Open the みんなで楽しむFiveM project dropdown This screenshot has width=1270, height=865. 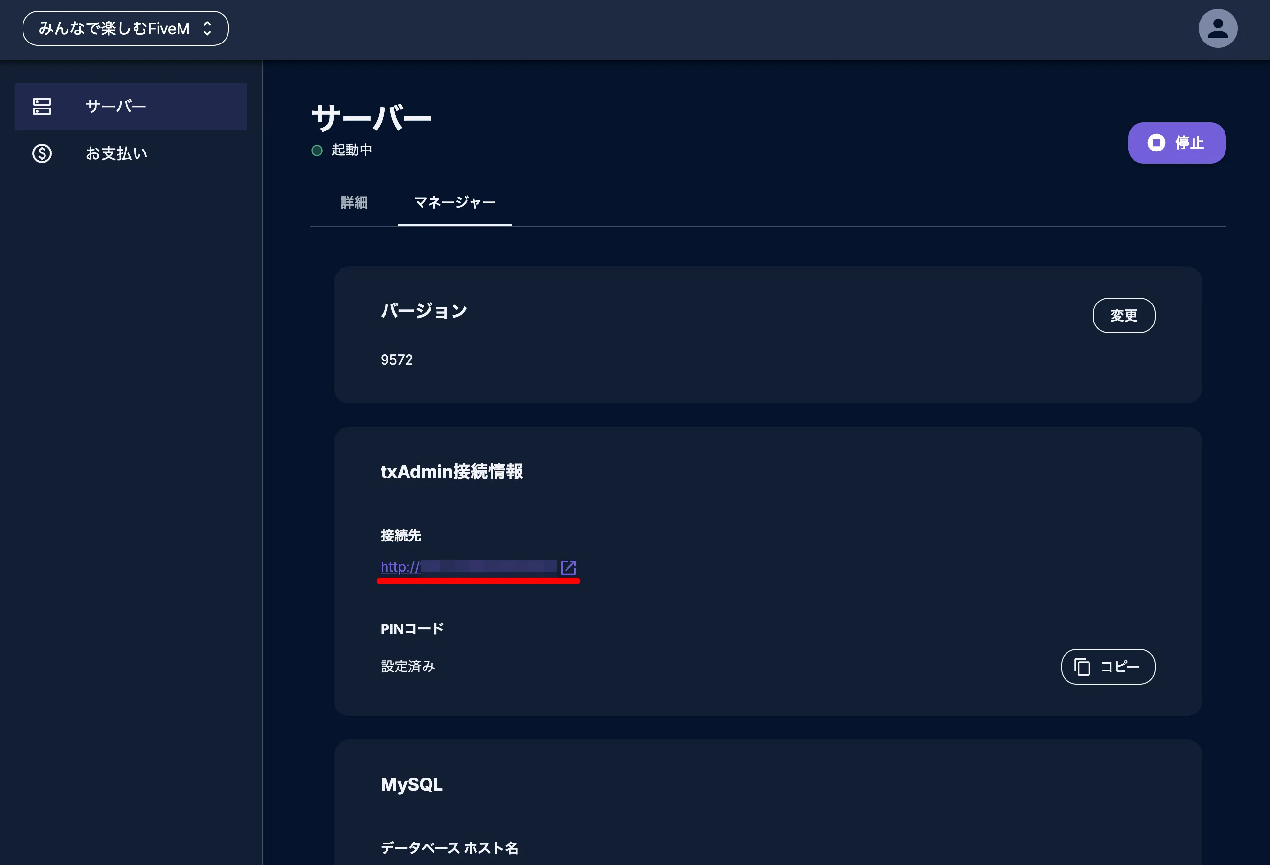125,28
